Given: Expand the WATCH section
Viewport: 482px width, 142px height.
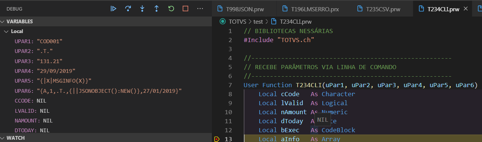Looking at the screenshot, I should pyautogui.click(x=106, y=138).
